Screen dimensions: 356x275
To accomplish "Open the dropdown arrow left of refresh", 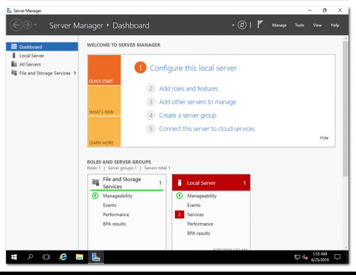I will tap(233, 25).
